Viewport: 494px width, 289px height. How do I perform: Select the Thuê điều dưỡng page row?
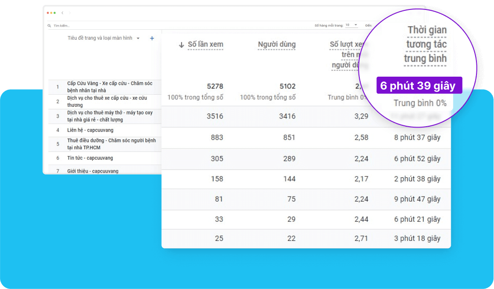[x=105, y=144]
